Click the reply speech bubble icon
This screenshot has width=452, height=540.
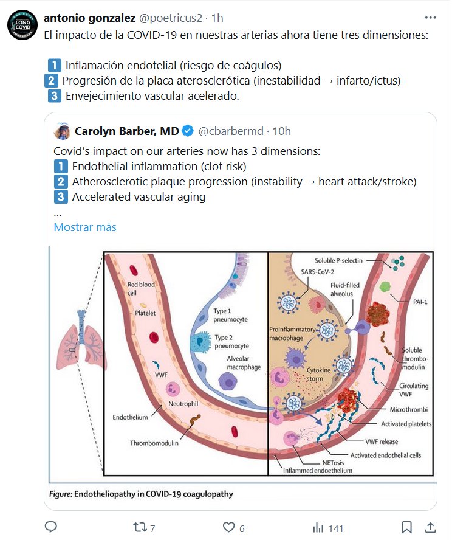click(52, 527)
